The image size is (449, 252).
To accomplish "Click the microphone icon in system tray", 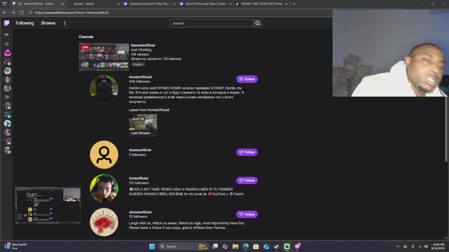I will [x=413, y=246].
